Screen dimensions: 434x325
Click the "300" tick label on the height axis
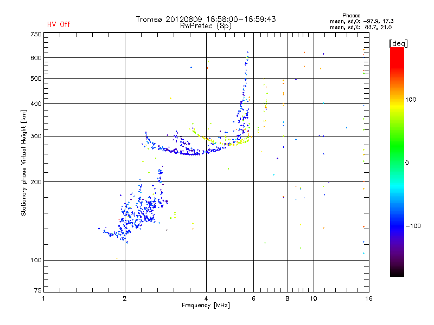(35, 136)
